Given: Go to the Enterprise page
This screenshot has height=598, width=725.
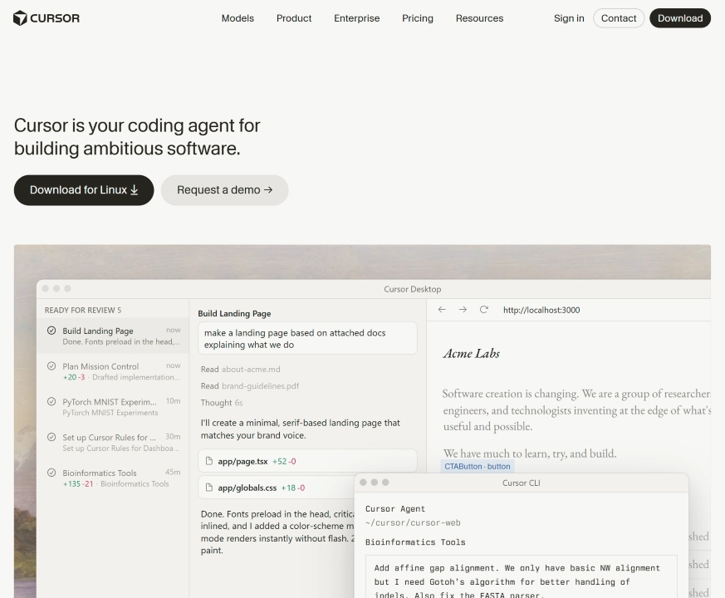Looking at the screenshot, I should click(357, 18).
